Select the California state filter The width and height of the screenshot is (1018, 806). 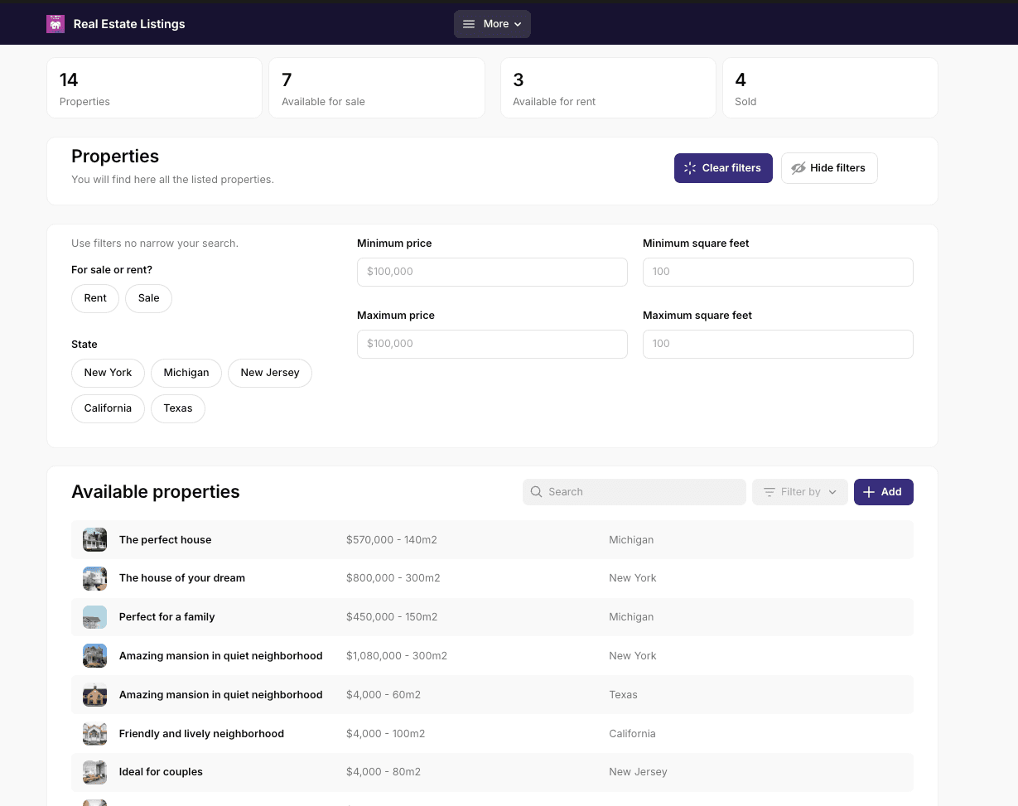pyautogui.click(x=108, y=408)
